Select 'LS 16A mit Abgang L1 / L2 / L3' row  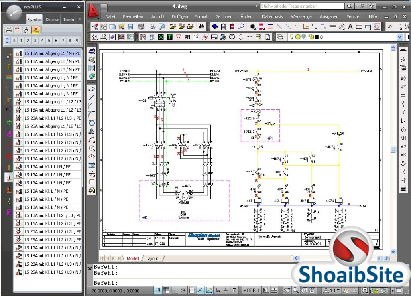48,110
